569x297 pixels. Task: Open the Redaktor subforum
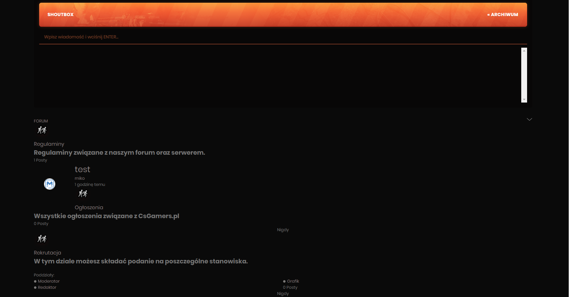click(x=47, y=287)
